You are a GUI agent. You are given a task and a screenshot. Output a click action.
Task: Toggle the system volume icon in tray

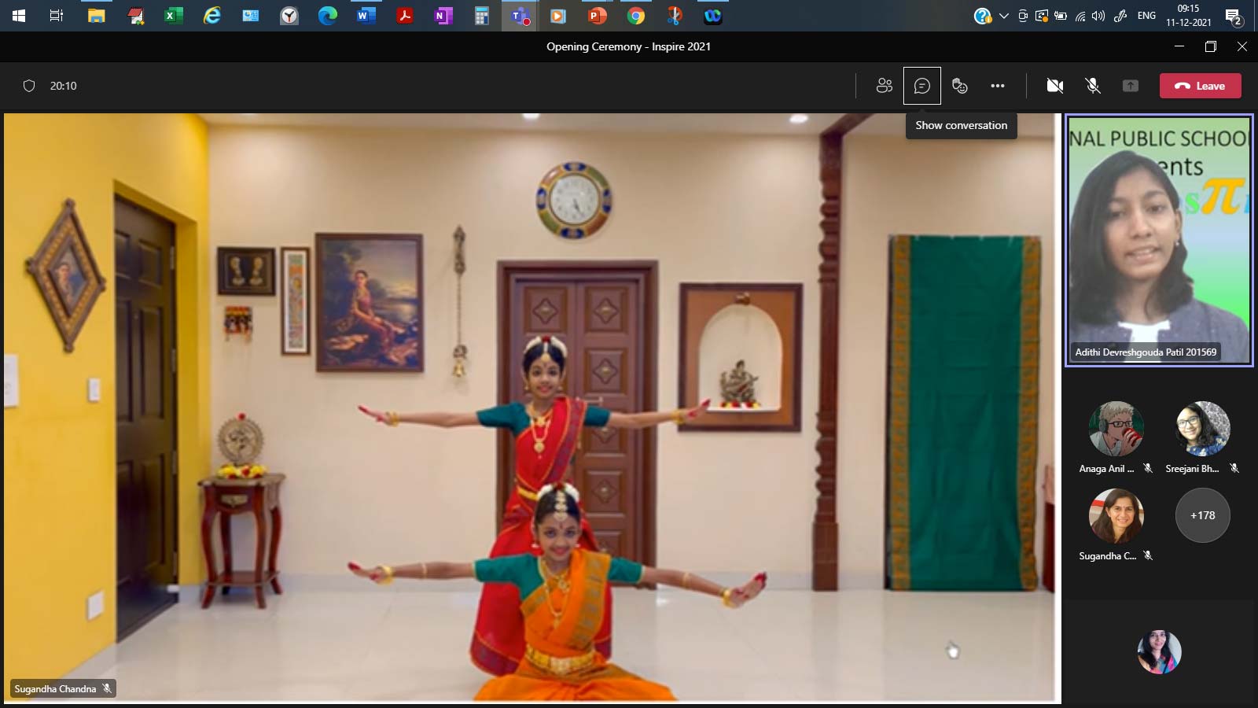pyautogui.click(x=1098, y=16)
